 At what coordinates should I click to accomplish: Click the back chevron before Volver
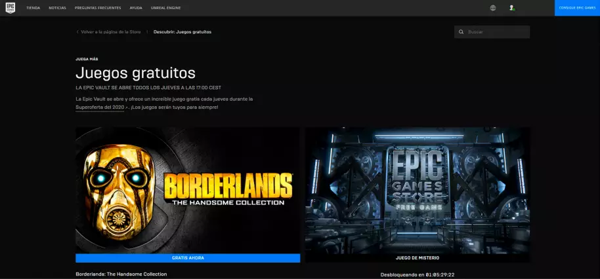tap(77, 31)
